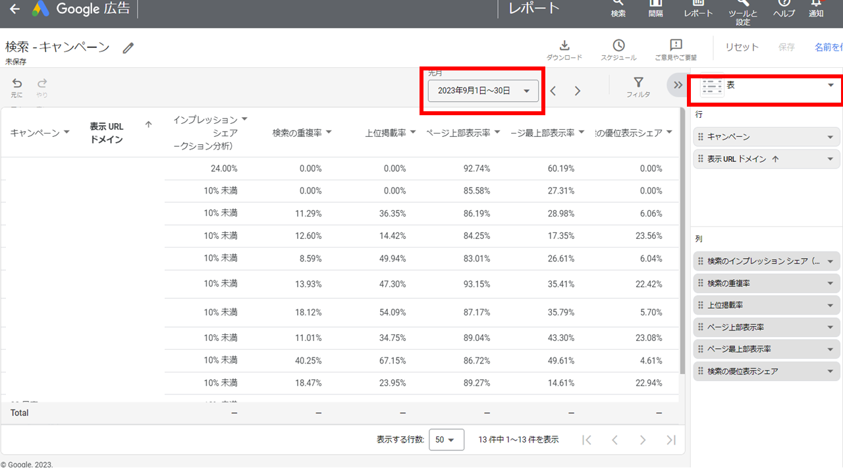
Task: Go to previous date range arrow
Action: 553,91
